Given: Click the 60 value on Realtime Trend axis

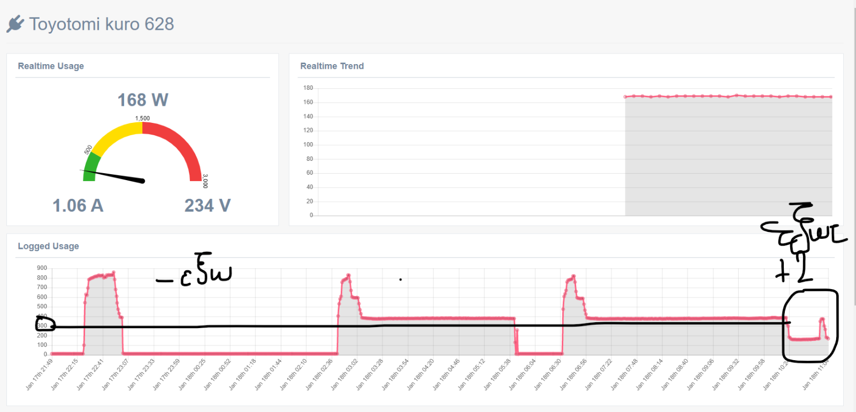Looking at the screenshot, I should click(x=310, y=173).
